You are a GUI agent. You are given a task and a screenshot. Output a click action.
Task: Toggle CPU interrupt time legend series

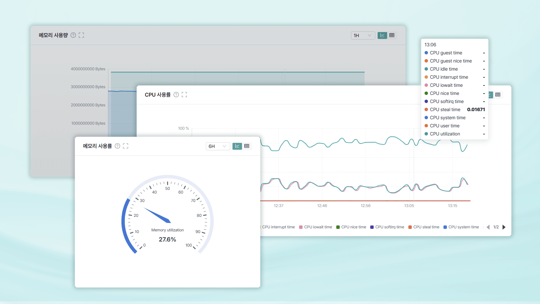click(278, 227)
